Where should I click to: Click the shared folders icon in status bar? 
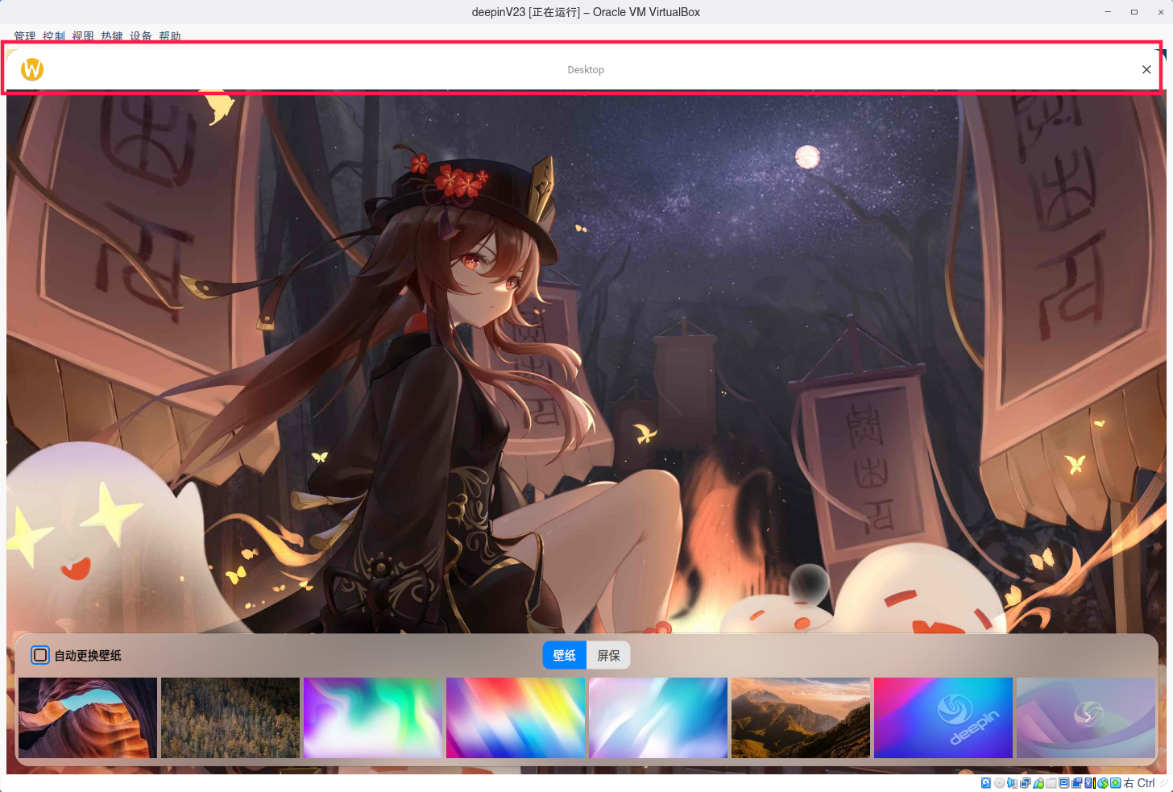coord(1051,782)
